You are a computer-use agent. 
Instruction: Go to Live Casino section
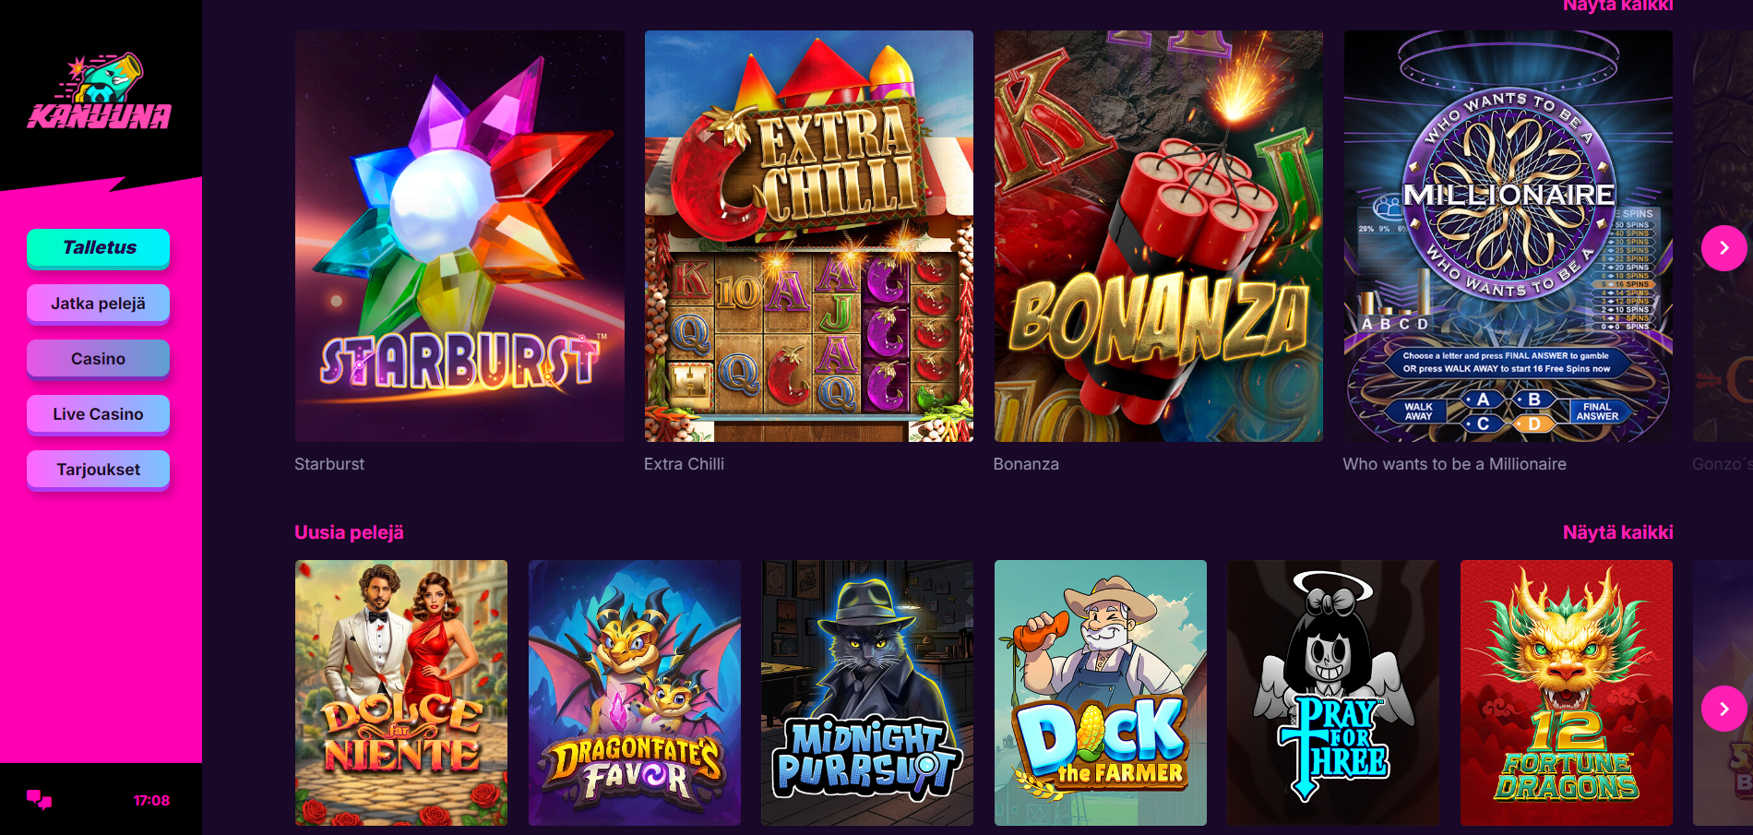[x=99, y=414]
